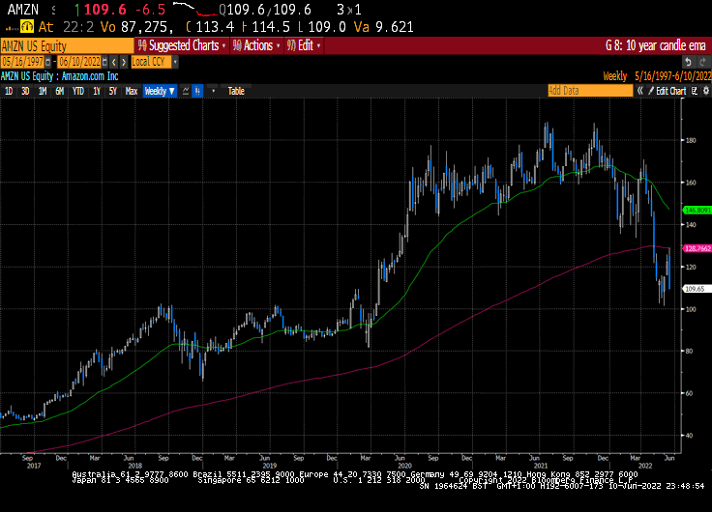Select 1D time range
Viewport: 712px width, 512px height.
[9, 91]
